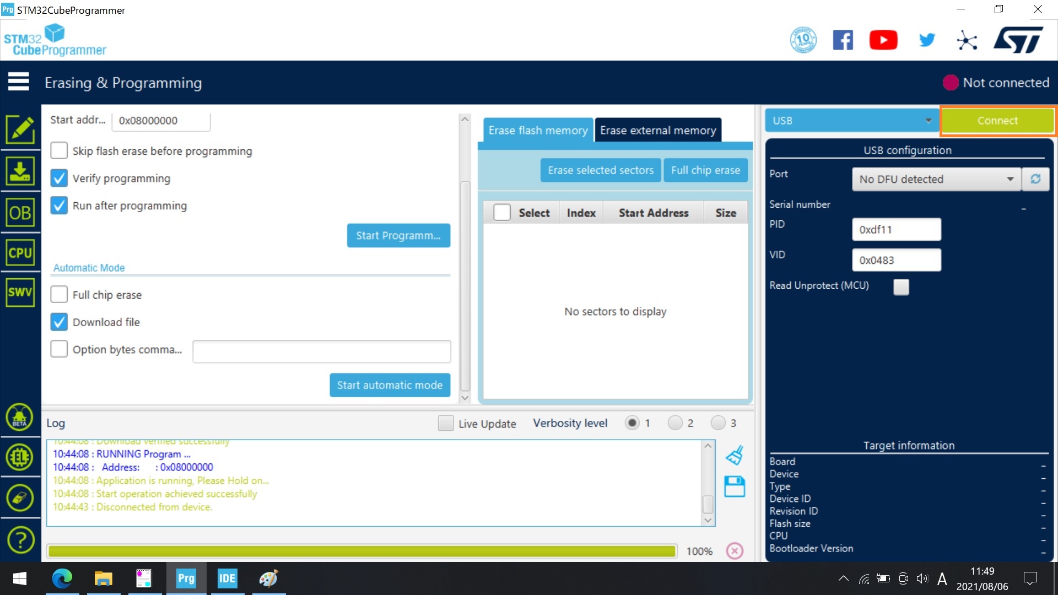Open the CPU panel icon

[x=20, y=253]
